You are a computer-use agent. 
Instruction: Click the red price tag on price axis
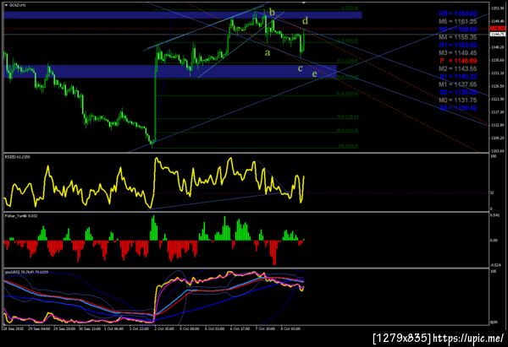[498, 29]
